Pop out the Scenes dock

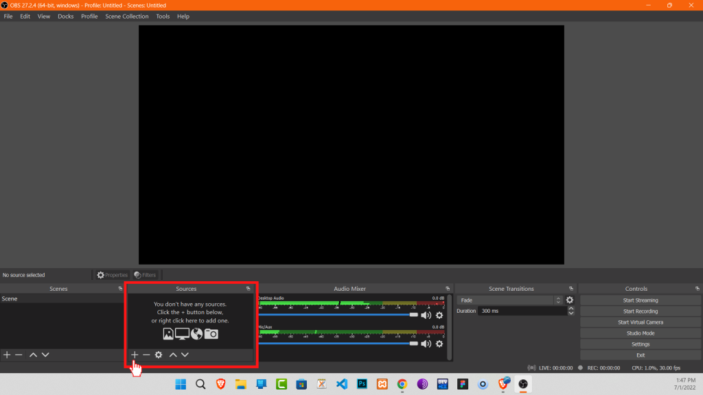(120, 289)
